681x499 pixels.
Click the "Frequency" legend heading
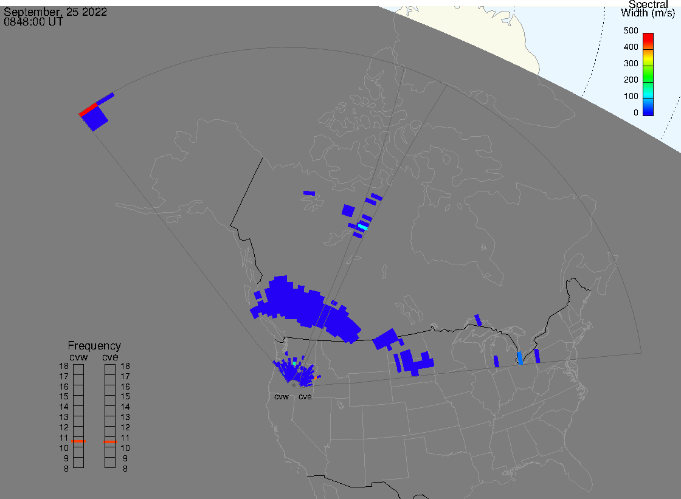pos(94,346)
